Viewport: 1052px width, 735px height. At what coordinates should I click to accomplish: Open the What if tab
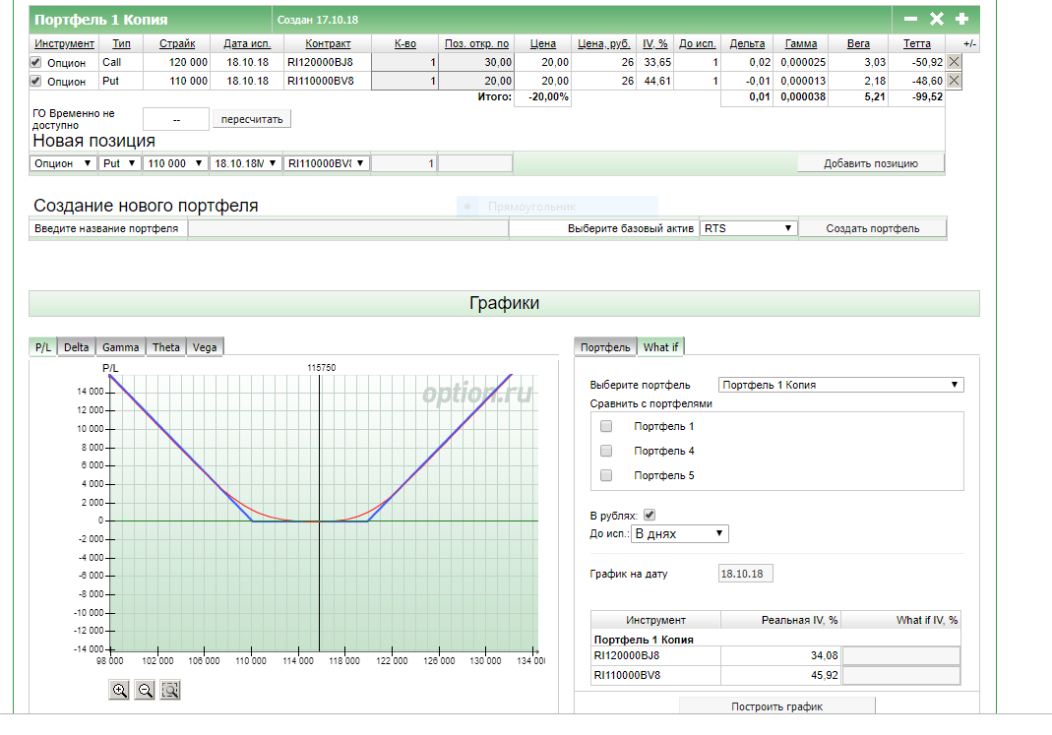pos(661,347)
